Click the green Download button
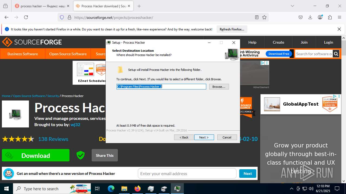This screenshot has width=346, height=194. tap(36, 155)
